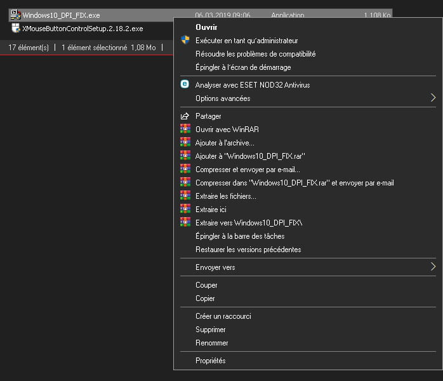Viewport: 443px width, 381px height.
Task: Select Résoudre les problèmes de compatibilité
Action: point(308,54)
